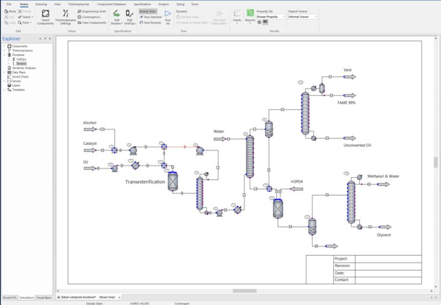Click Run Recycles
This screenshot has height=305, width=441.
[x=150, y=23]
